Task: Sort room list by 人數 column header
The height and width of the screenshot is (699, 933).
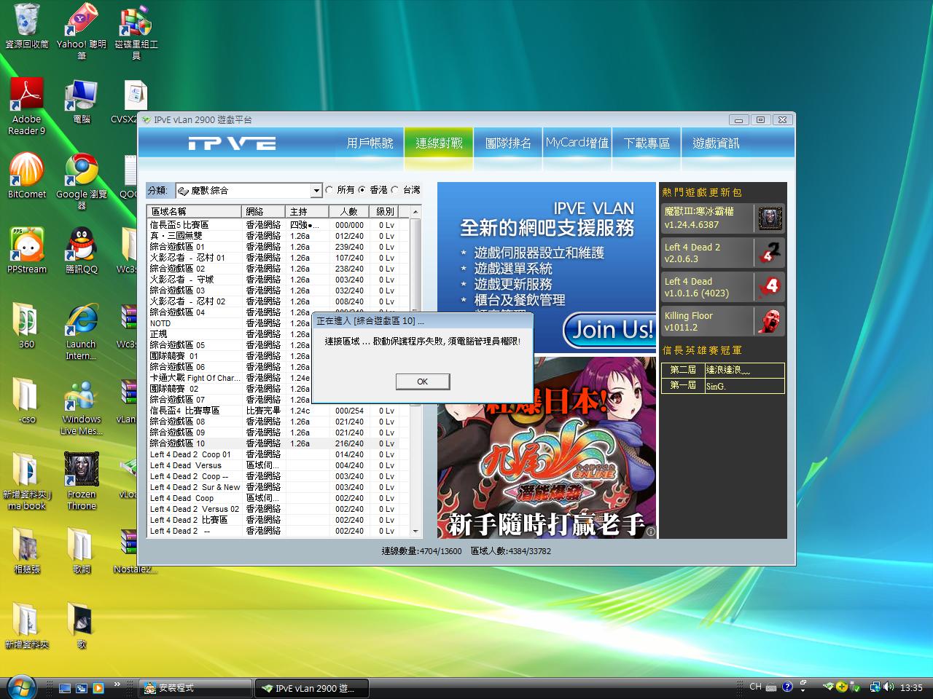Action: tap(348, 211)
